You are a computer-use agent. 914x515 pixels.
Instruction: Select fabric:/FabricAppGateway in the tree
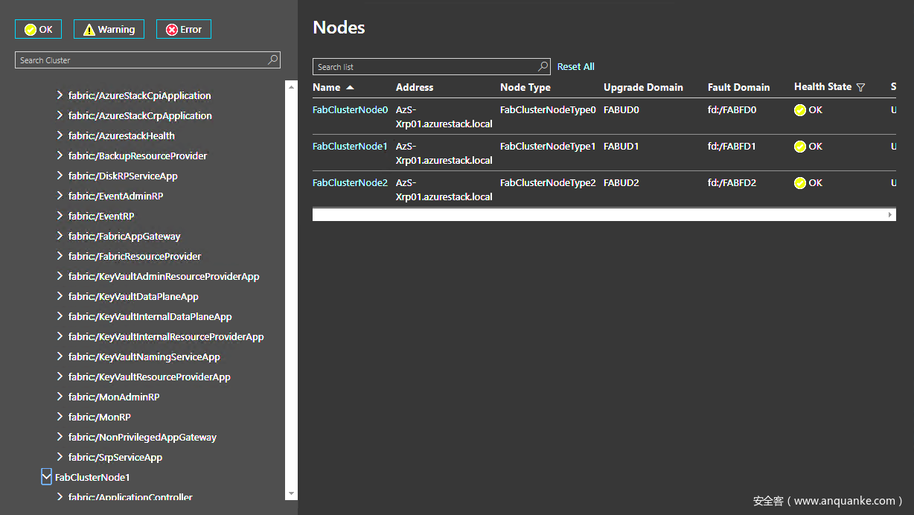(124, 236)
